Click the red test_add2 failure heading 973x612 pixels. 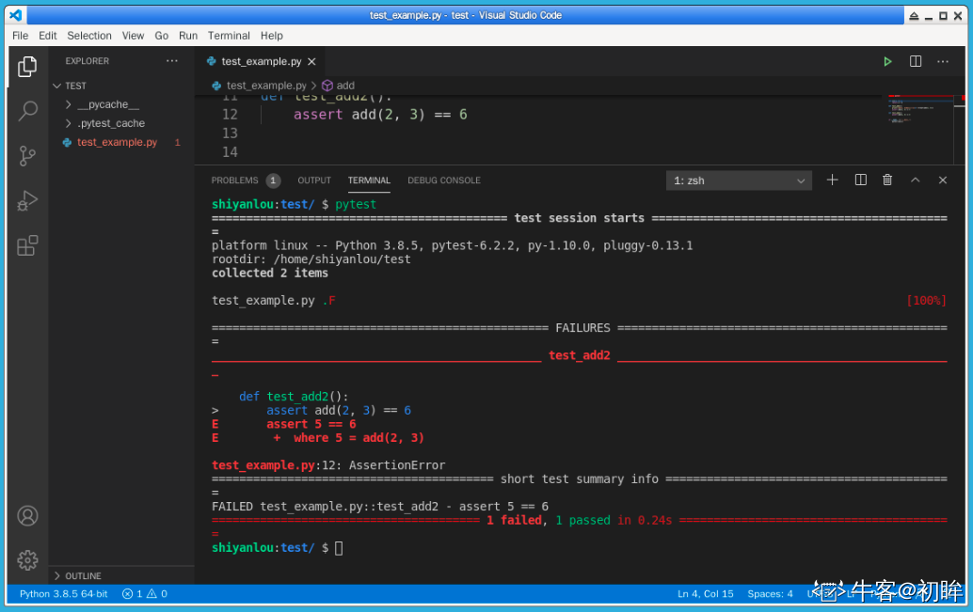[x=579, y=355]
